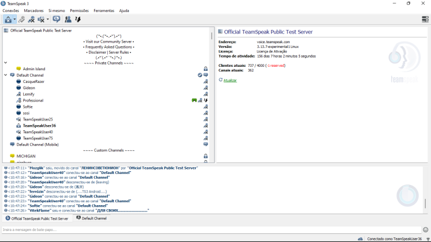Click the muted microphone icon beside Lemify
The height and width of the screenshot is (242, 431).
click(x=18, y=94)
